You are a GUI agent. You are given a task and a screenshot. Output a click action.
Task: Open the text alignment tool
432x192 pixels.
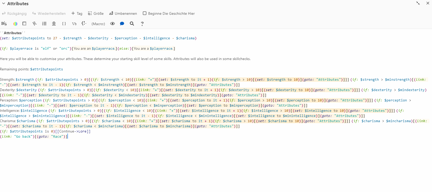(54, 24)
